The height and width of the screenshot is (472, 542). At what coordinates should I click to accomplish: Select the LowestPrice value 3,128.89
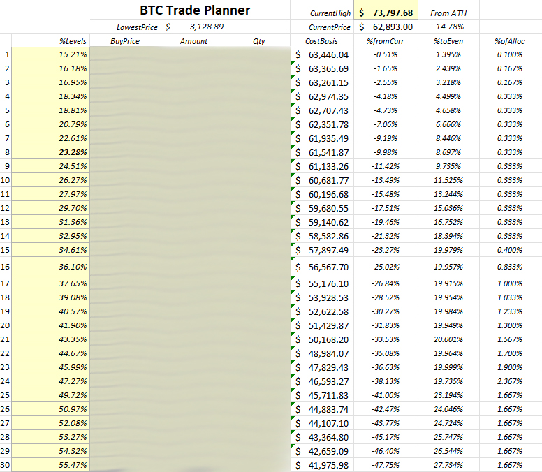[x=194, y=27]
